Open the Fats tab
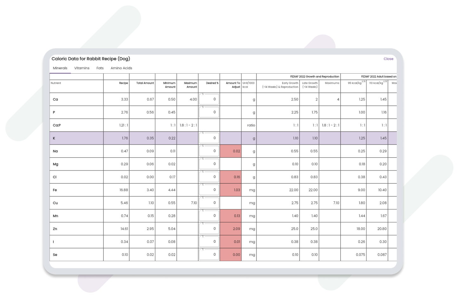The image size is (459, 298). [100, 68]
